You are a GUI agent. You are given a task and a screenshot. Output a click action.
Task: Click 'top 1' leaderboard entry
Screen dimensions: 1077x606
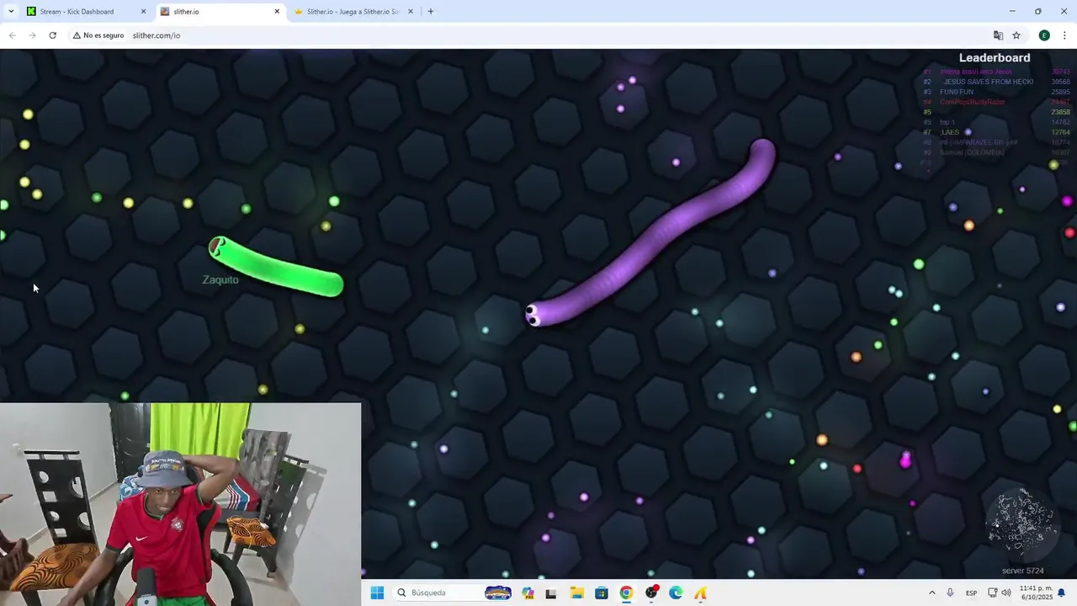947,122
